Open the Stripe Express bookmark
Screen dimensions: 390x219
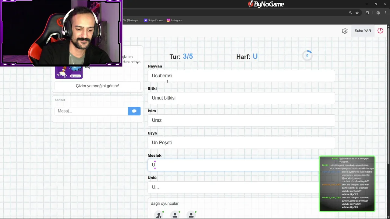click(x=154, y=20)
